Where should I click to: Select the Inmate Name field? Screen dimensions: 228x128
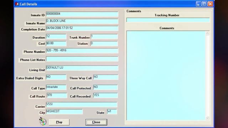coord(82,21)
